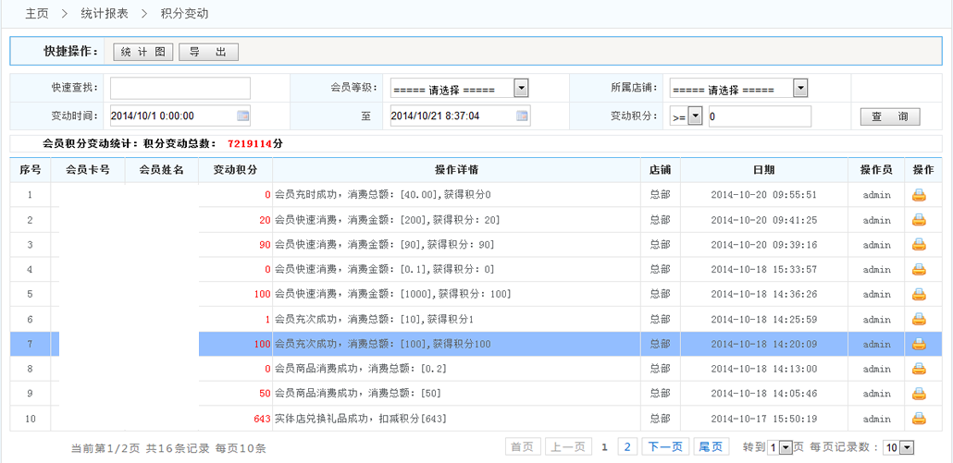Expand the 会员等级 dropdown
The width and height of the screenshot is (953, 463).
point(521,89)
